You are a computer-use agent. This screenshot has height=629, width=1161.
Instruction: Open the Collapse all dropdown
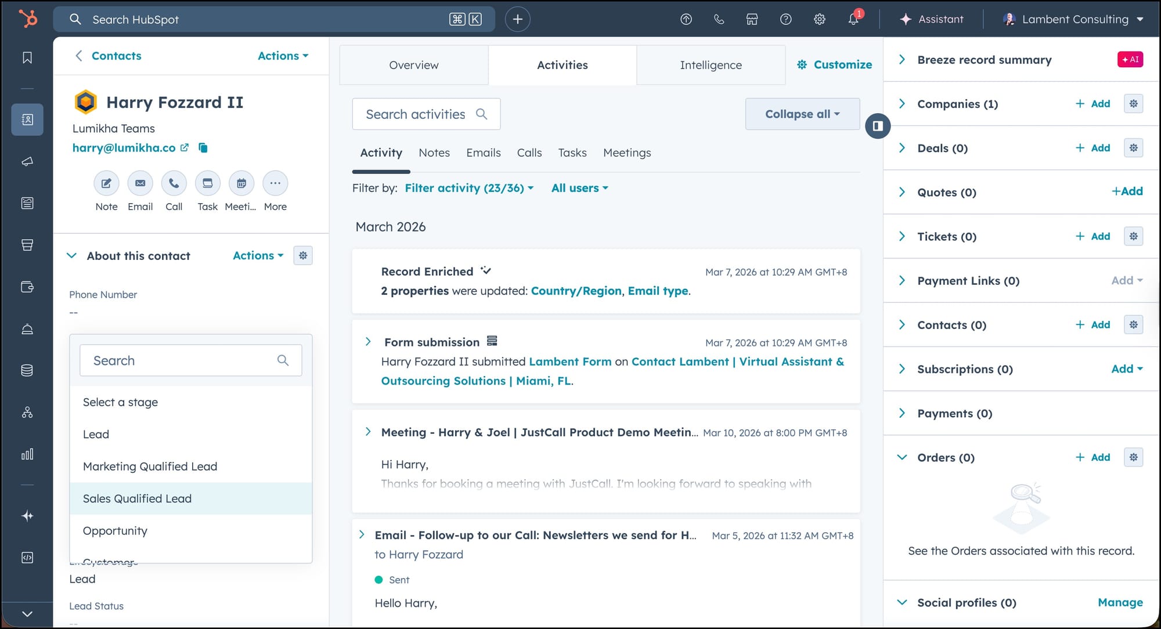tap(802, 114)
